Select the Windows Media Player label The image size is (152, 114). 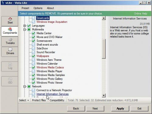pos(49,71)
